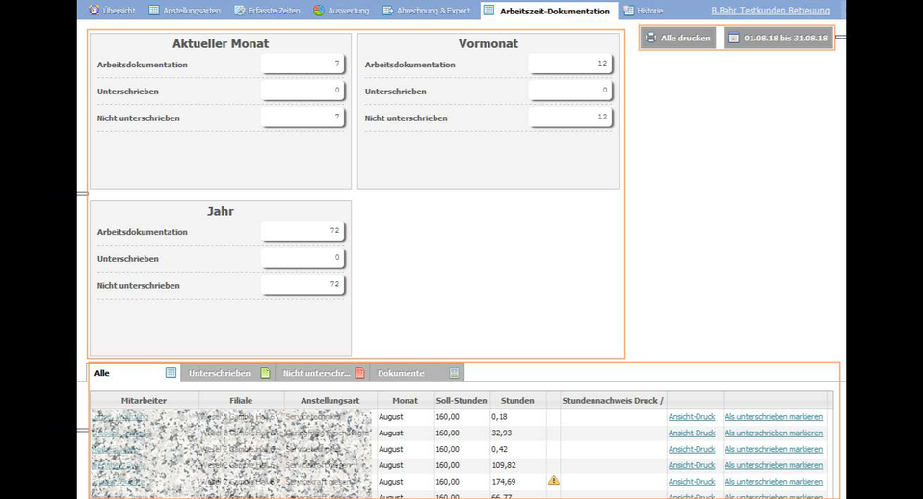Click the calendar icon beside date range
The width and height of the screenshot is (923, 499).
pyautogui.click(x=733, y=38)
